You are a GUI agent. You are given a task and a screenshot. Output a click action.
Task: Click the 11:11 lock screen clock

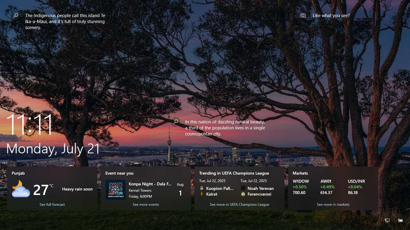click(x=29, y=124)
